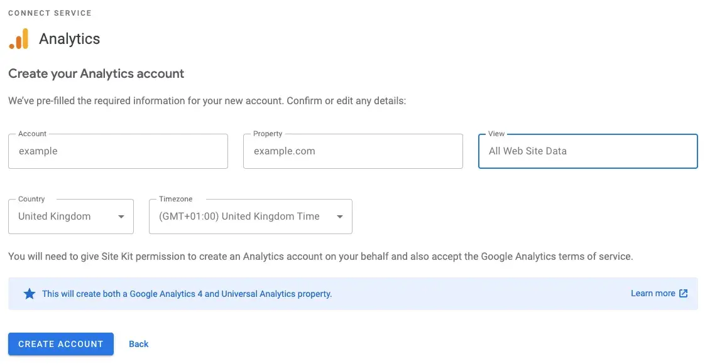Focus the Account name input field
The image size is (705, 364).
[118, 151]
